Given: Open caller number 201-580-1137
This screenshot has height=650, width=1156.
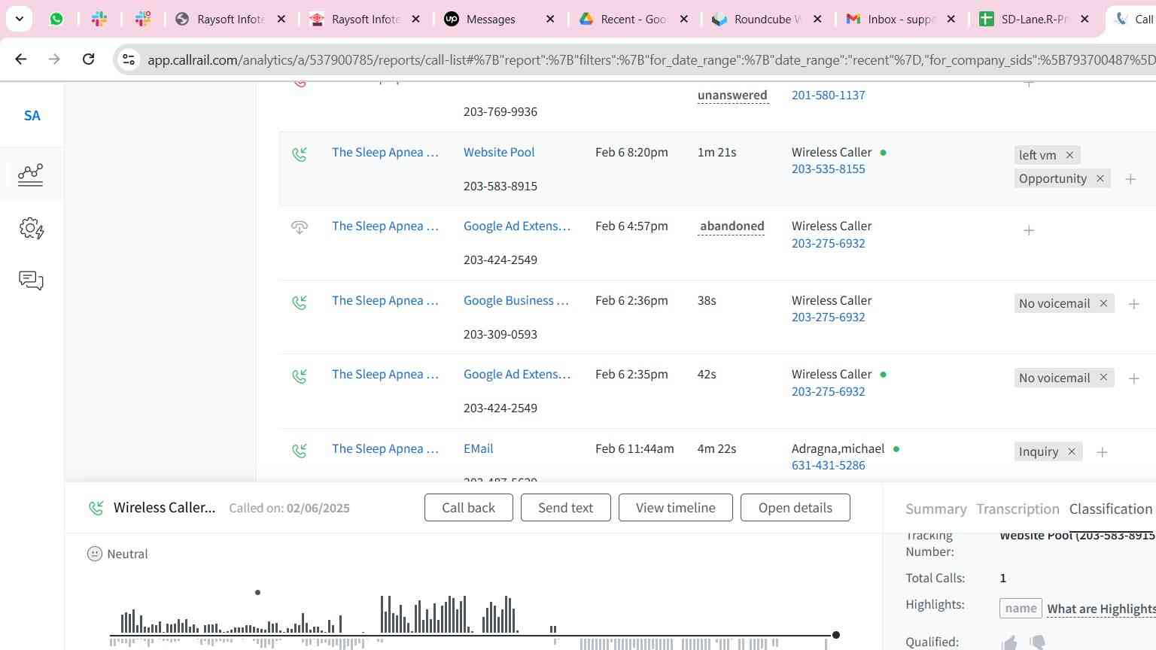Looking at the screenshot, I should [828, 95].
